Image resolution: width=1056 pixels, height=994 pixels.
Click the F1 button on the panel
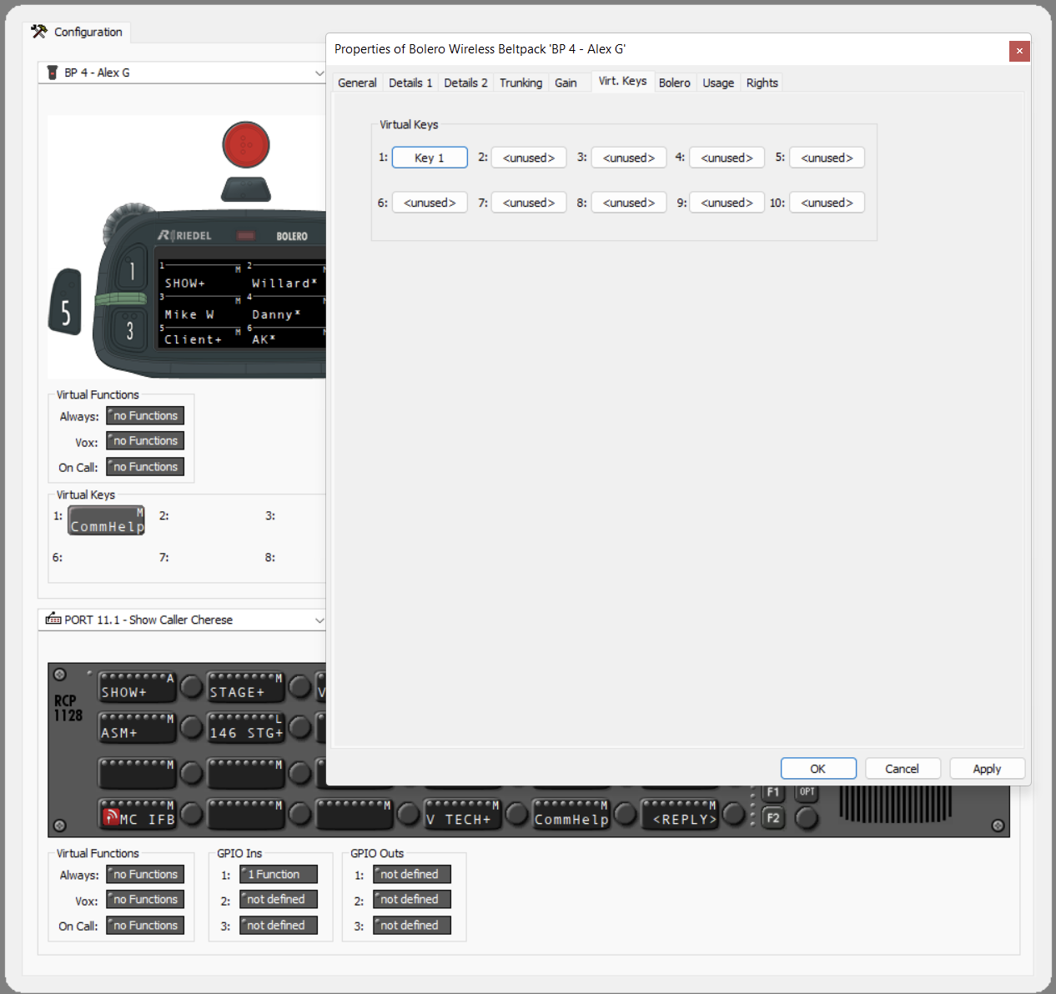[x=773, y=792]
